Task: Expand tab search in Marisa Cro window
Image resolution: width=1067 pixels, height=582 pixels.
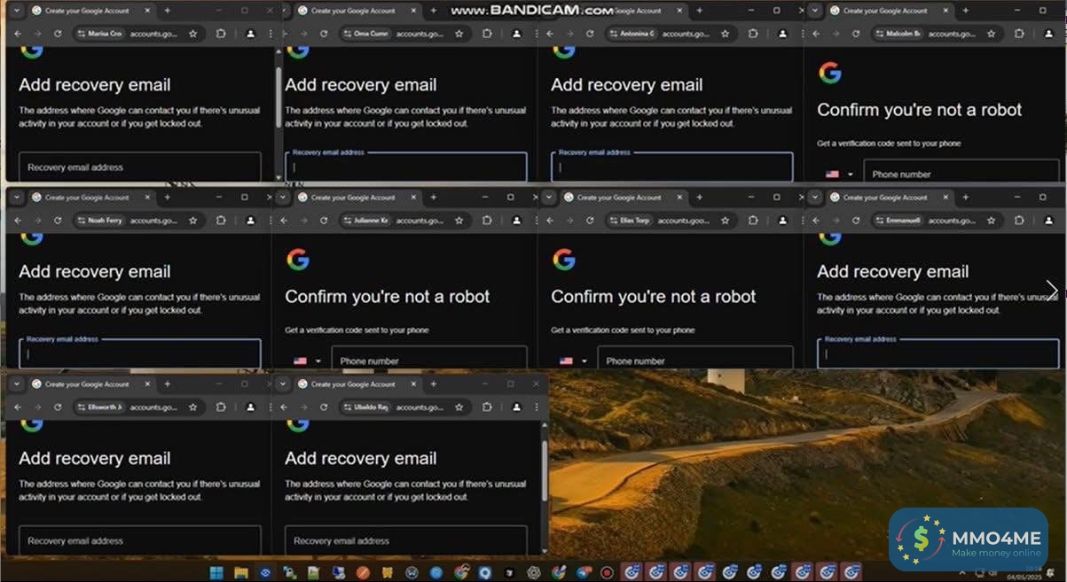Action: coord(15,11)
